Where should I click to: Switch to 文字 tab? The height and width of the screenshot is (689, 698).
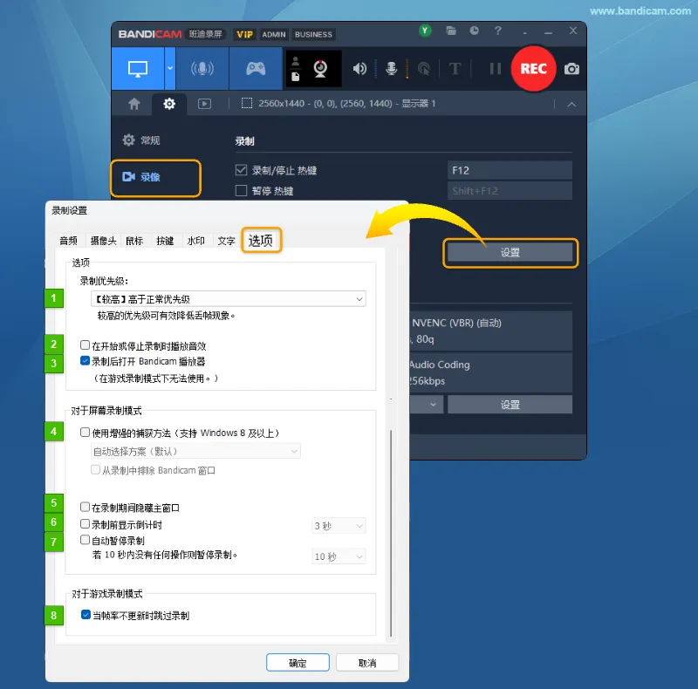(x=227, y=241)
